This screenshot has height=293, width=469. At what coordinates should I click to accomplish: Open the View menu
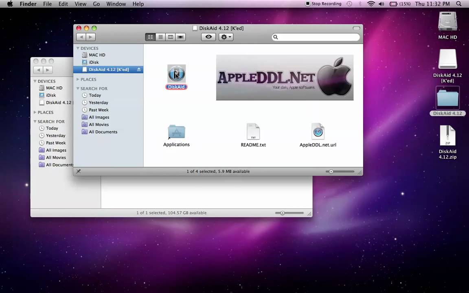tap(81, 4)
